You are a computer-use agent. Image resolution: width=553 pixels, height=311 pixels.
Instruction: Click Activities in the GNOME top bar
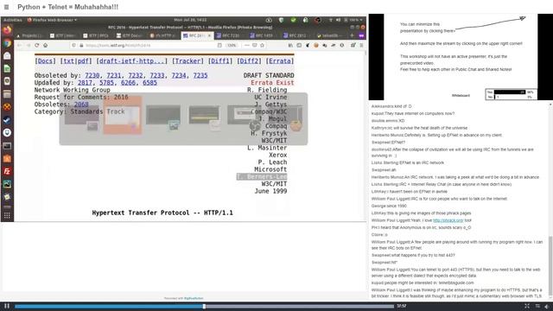click(13, 20)
